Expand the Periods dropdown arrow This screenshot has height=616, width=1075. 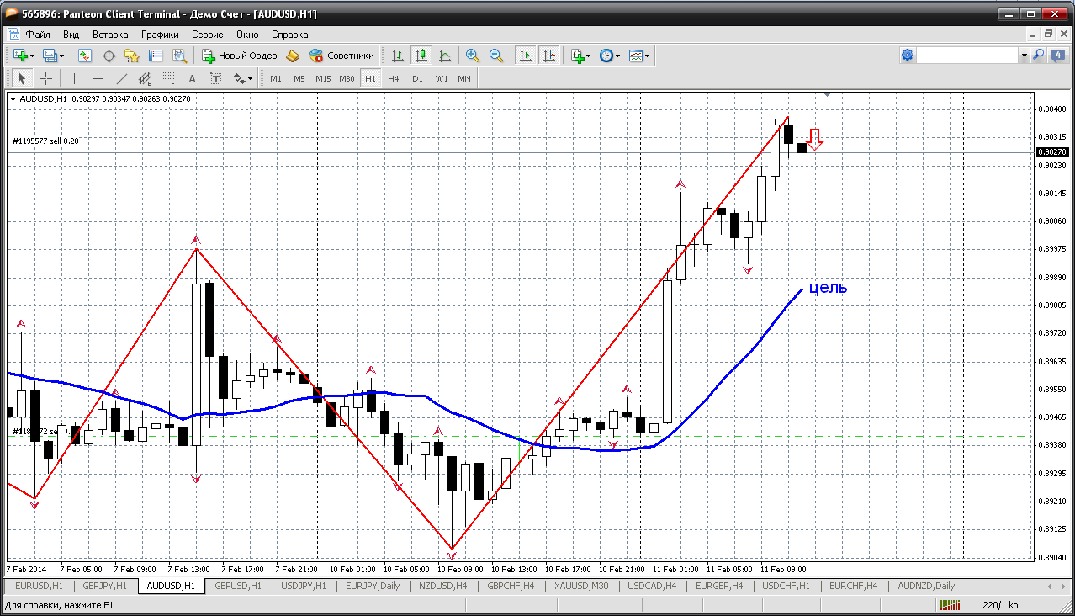click(x=618, y=56)
